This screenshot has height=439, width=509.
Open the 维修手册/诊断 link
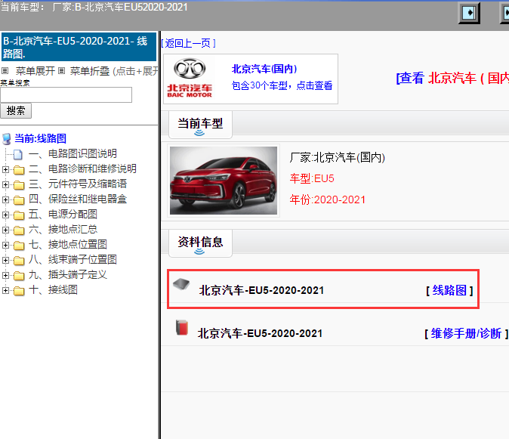tap(466, 333)
